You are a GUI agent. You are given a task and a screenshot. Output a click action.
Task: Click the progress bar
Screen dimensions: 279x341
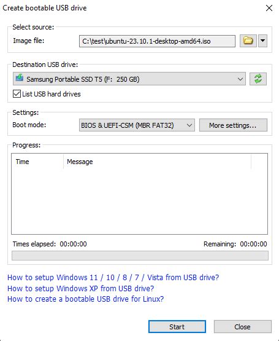tap(140, 256)
